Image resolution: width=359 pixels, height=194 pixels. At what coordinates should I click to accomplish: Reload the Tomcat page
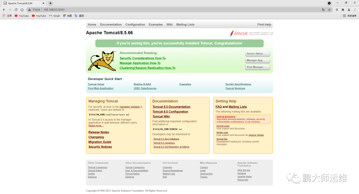(16, 10)
